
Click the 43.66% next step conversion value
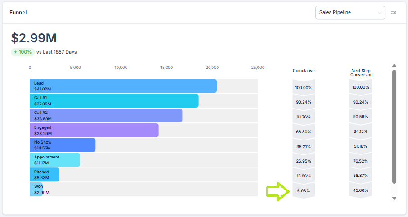pyautogui.click(x=360, y=190)
